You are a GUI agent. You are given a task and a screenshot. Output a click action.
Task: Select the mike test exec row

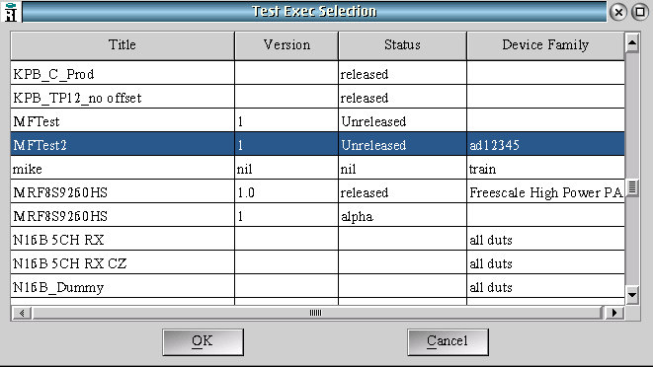click(x=317, y=169)
